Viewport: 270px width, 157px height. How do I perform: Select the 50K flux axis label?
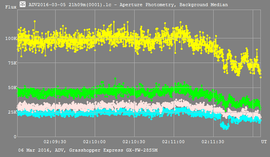(12, 88)
